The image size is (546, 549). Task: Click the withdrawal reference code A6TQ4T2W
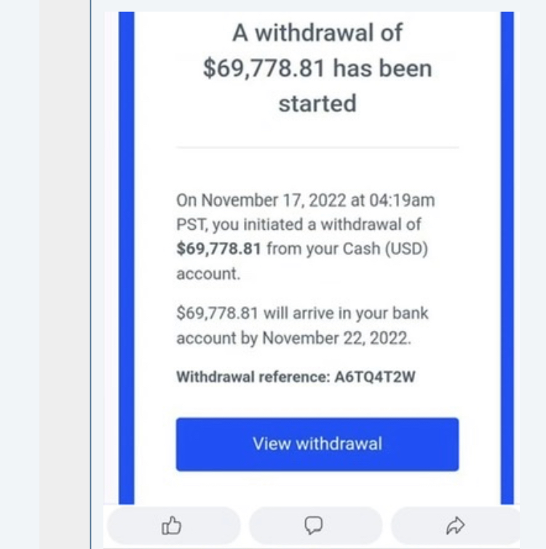tap(375, 377)
